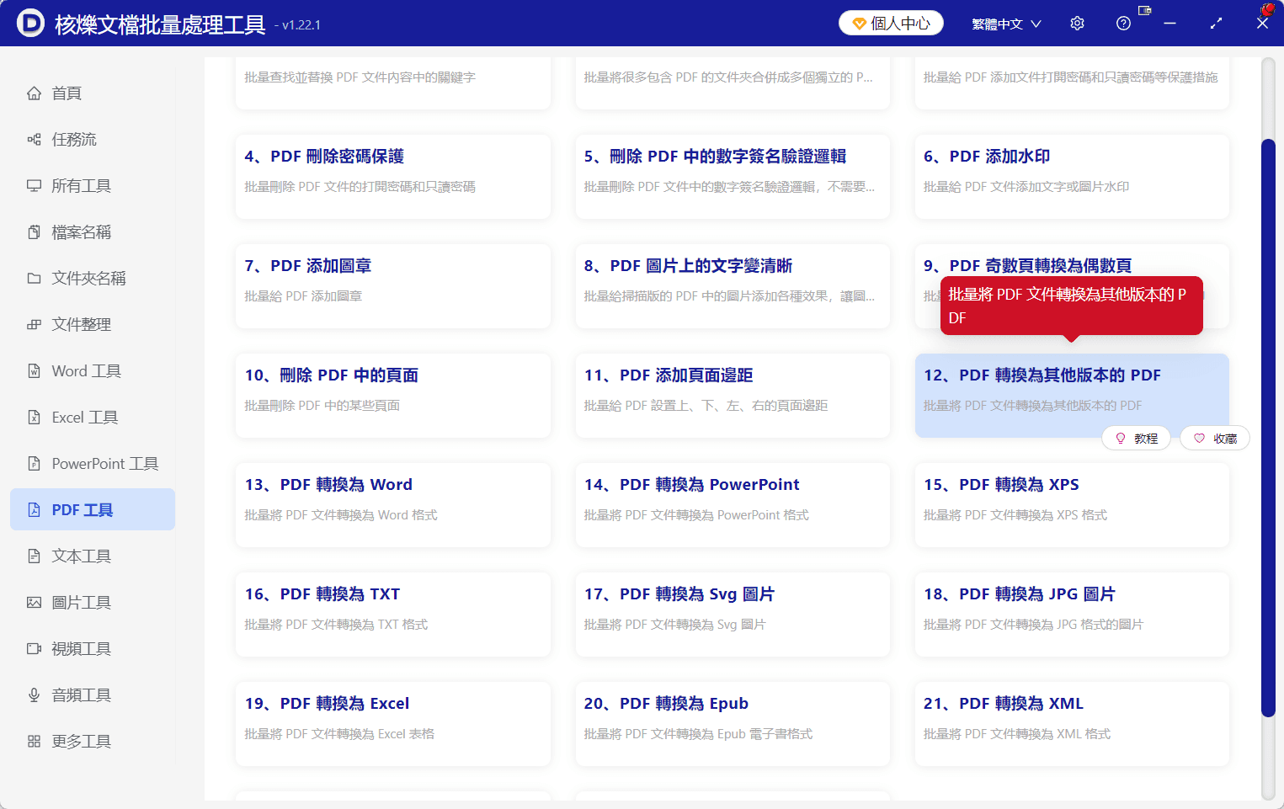Open 'PDF 轉換為 Excel' tool card
This screenshot has height=809, width=1284.
click(x=393, y=724)
